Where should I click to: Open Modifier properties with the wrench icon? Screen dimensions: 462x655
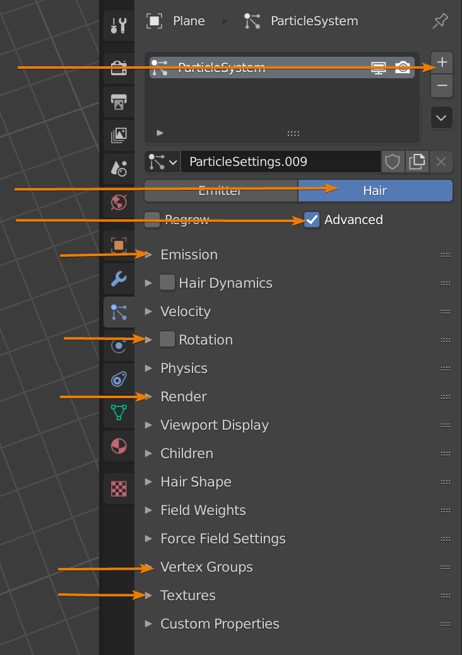point(118,278)
